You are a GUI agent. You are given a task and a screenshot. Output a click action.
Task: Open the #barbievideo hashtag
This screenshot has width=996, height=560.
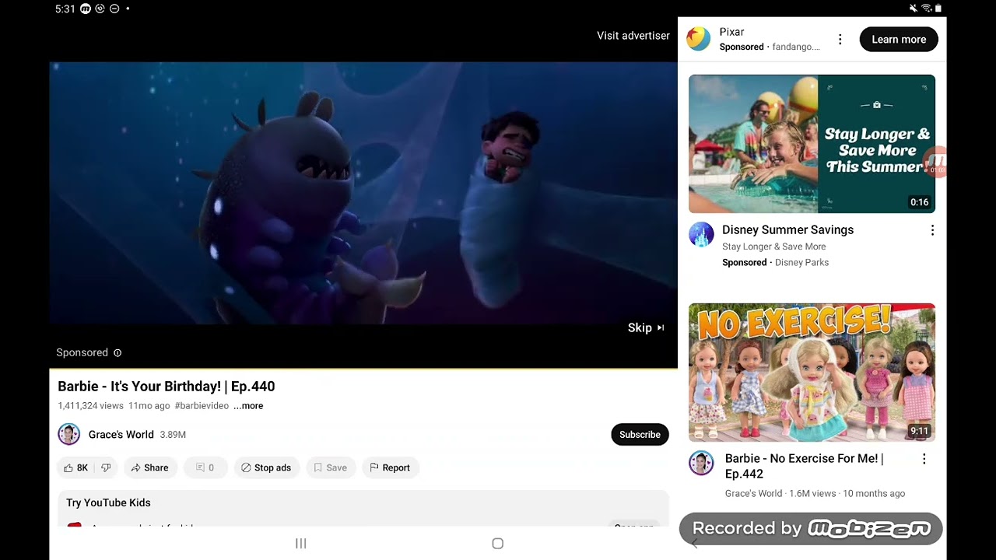(x=202, y=406)
